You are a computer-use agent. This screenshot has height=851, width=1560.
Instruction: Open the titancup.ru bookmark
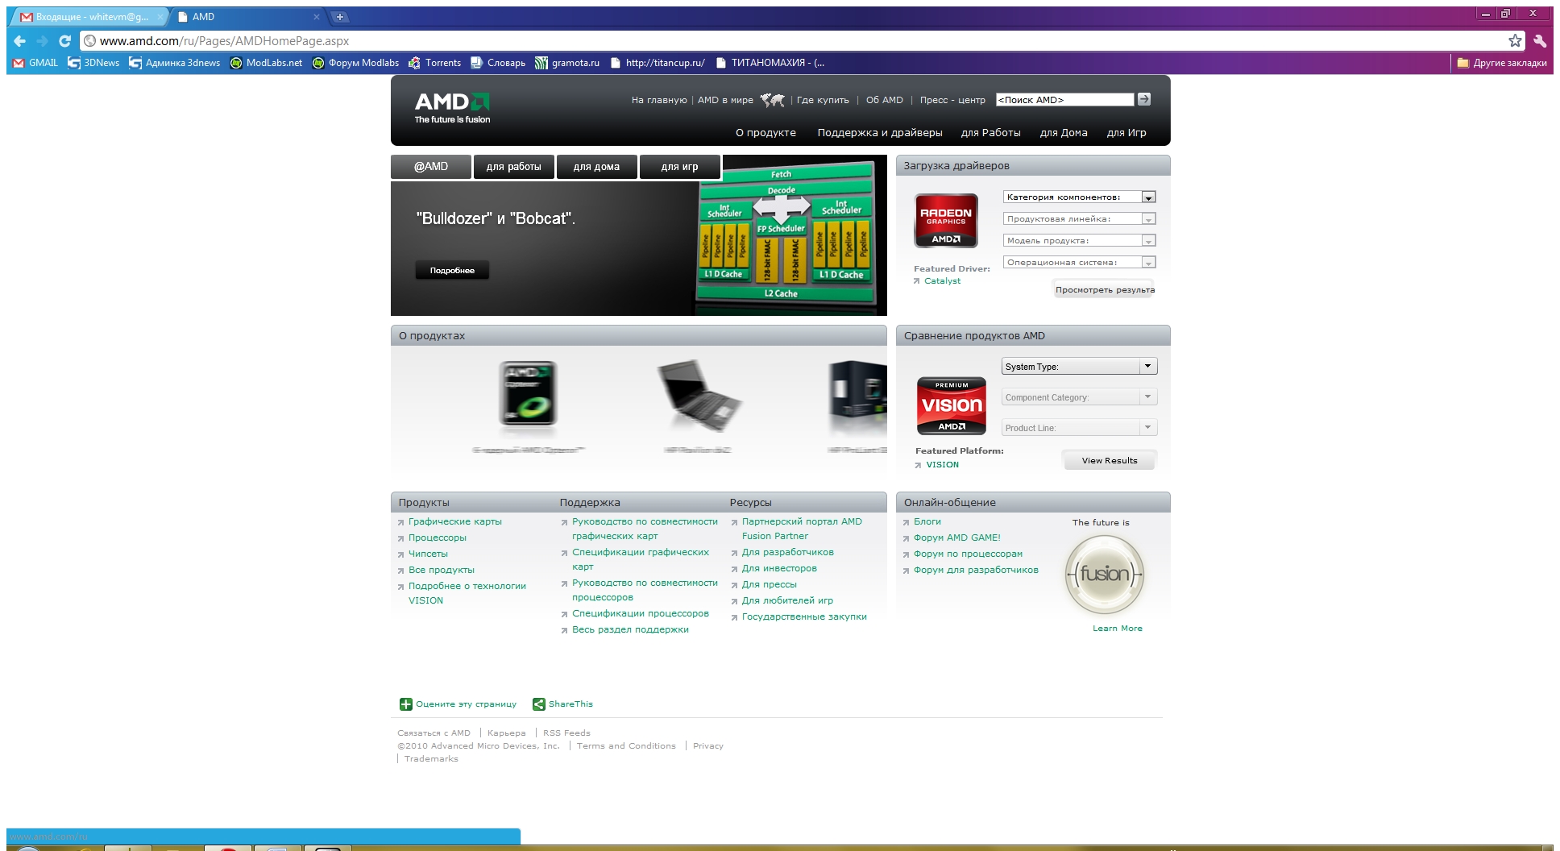(x=658, y=63)
